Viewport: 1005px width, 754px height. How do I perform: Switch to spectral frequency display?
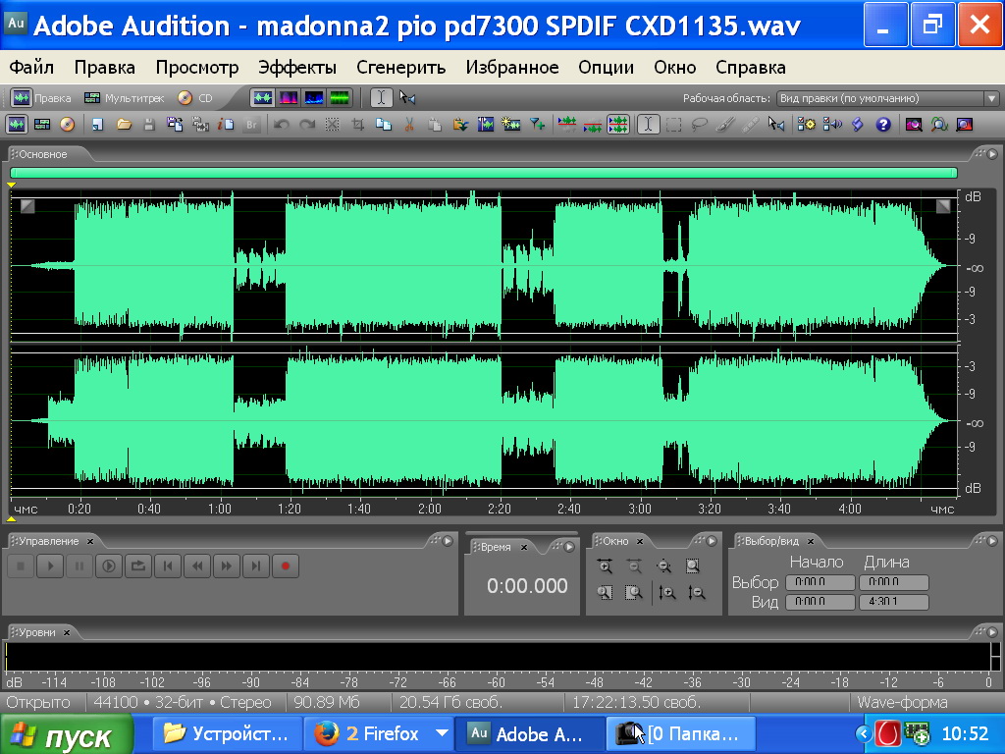coord(289,98)
